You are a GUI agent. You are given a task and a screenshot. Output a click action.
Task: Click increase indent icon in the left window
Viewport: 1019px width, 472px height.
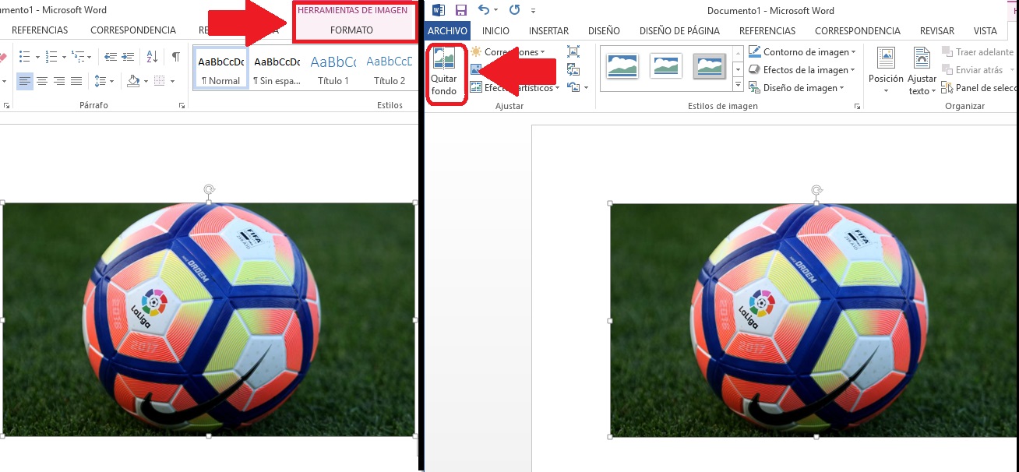pos(129,57)
